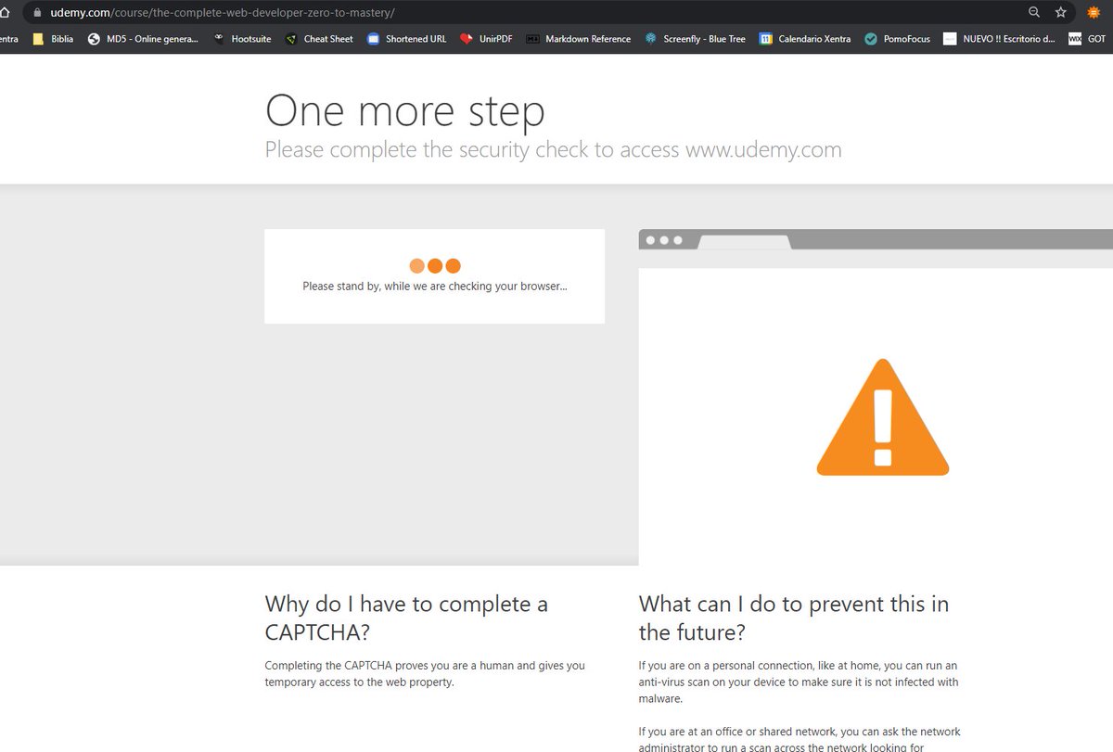Screen dimensions: 1113x752
Task: Open Screenfly - Blue Tree bookmark
Action: click(696, 39)
